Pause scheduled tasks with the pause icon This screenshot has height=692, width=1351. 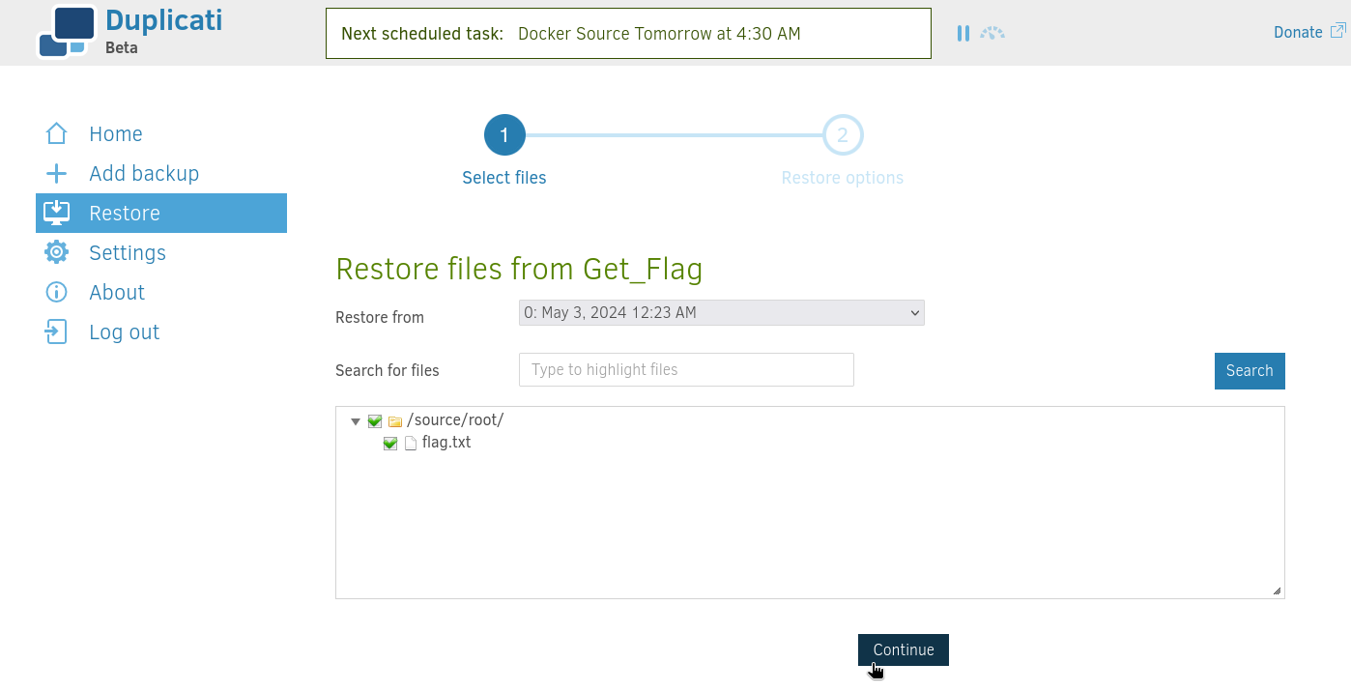coord(963,34)
